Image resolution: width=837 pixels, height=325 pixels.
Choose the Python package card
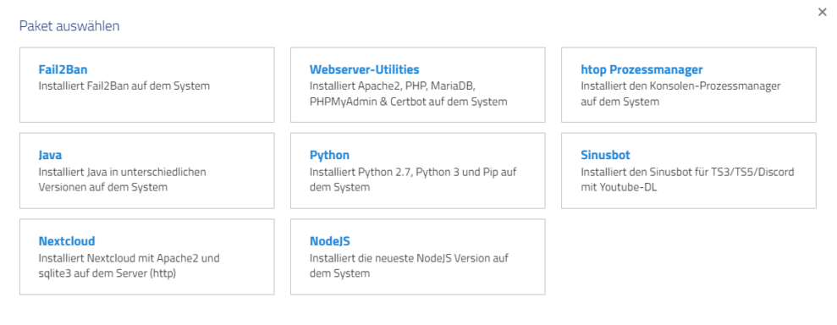pyautogui.click(x=418, y=171)
